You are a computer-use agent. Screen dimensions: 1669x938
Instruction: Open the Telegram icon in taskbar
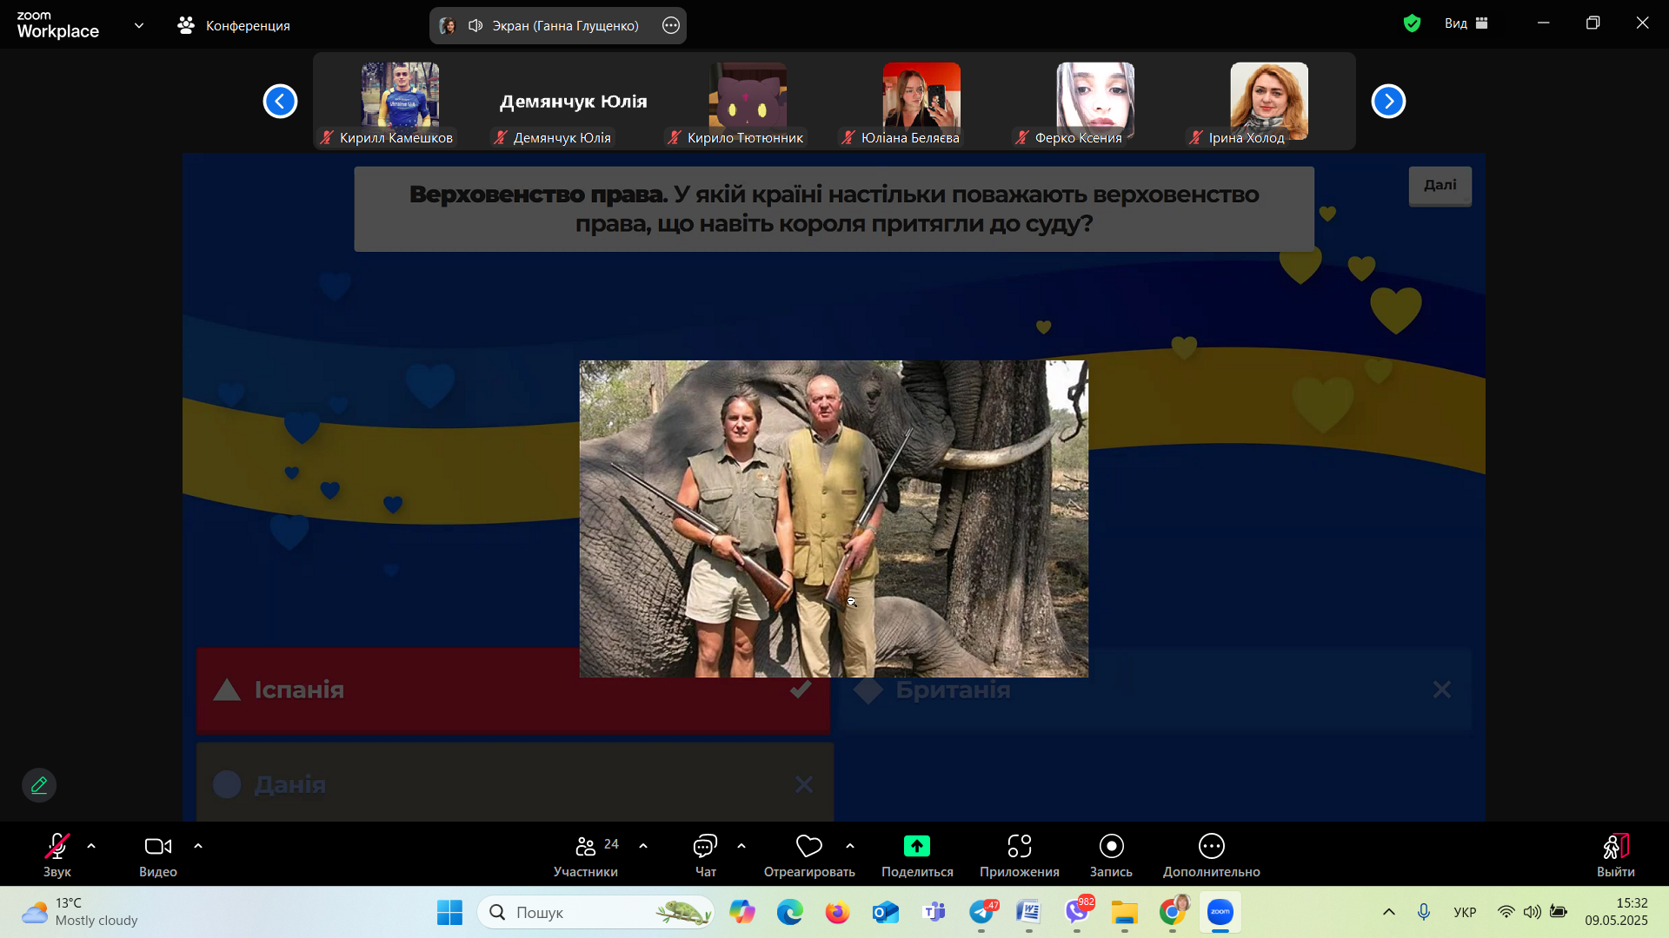coord(982,912)
